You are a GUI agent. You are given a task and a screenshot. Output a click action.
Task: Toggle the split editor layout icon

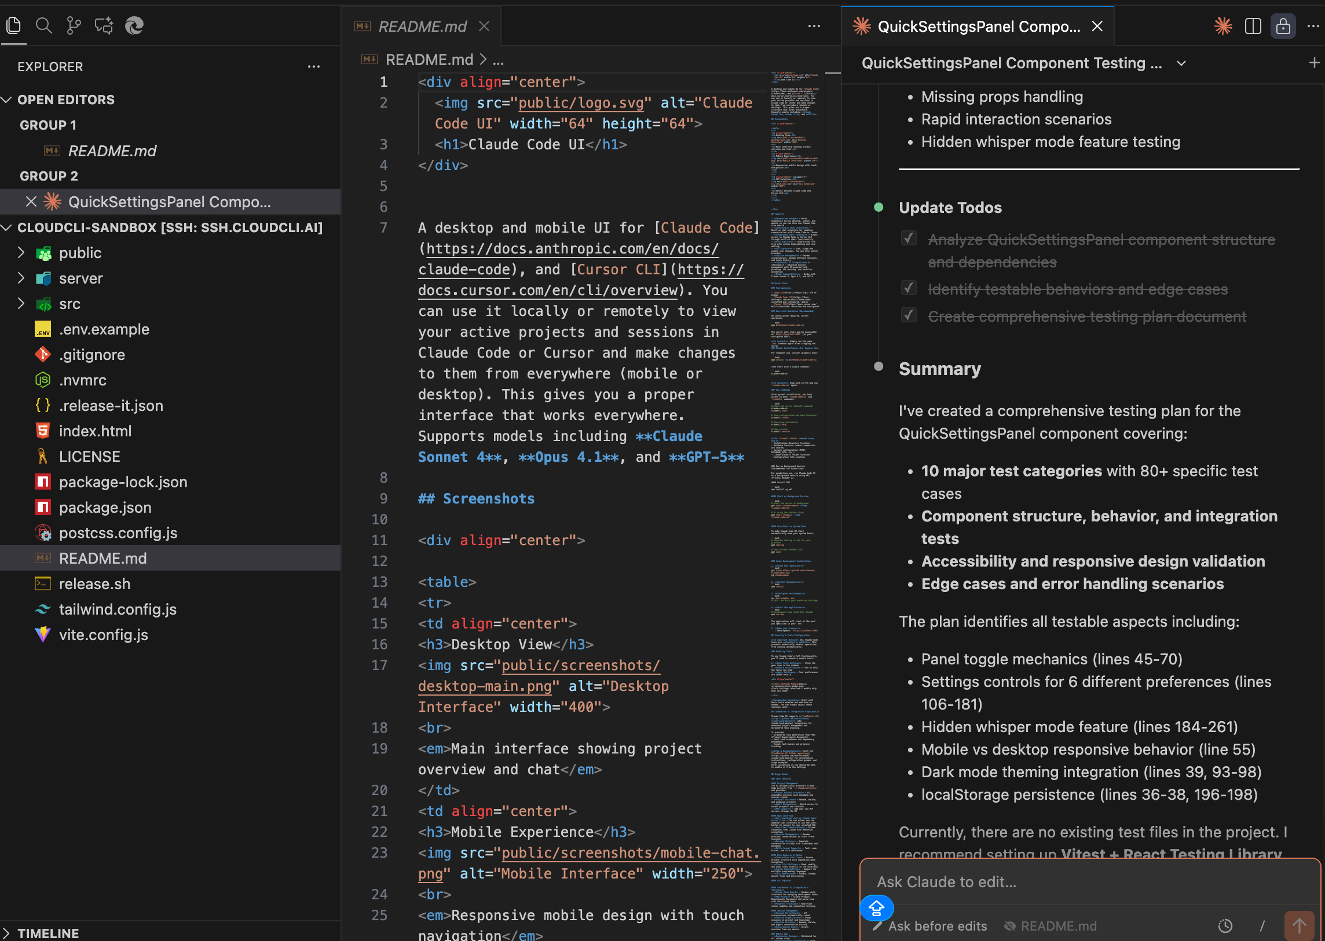click(x=1253, y=25)
